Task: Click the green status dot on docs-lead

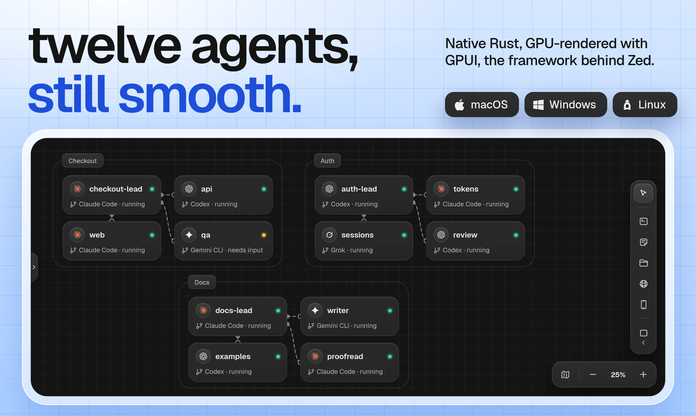Action: tap(278, 311)
